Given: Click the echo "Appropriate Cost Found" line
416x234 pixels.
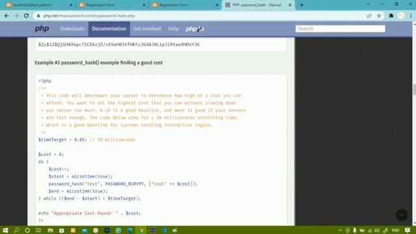Looking at the screenshot, I should (x=90, y=213).
